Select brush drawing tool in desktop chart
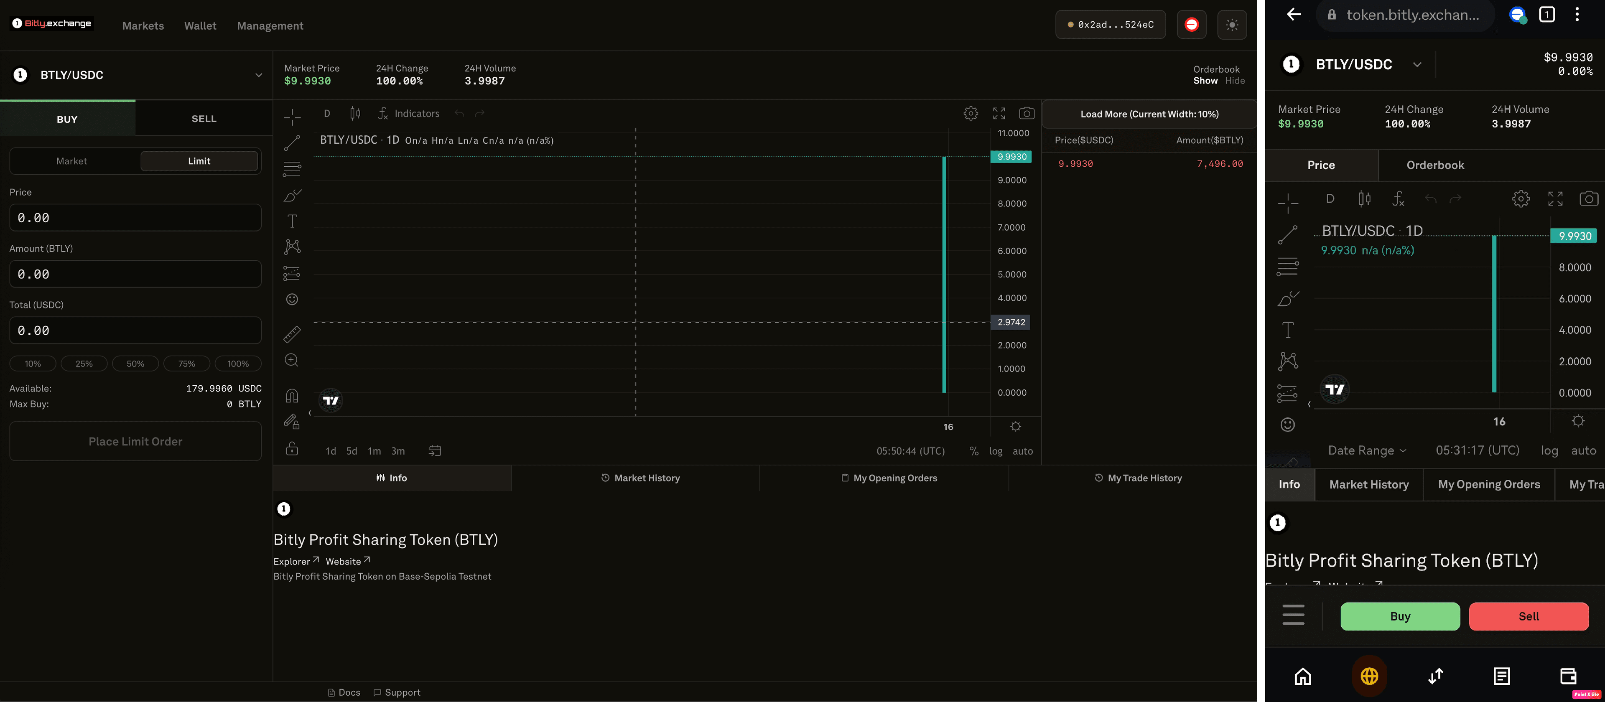The height and width of the screenshot is (702, 1605). pyautogui.click(x=292, y=195)
